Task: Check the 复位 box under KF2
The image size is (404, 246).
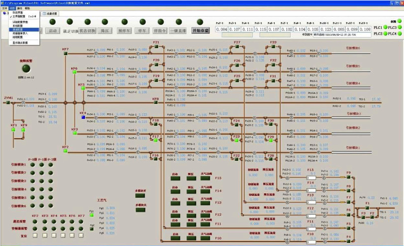Action: point(35,235)
